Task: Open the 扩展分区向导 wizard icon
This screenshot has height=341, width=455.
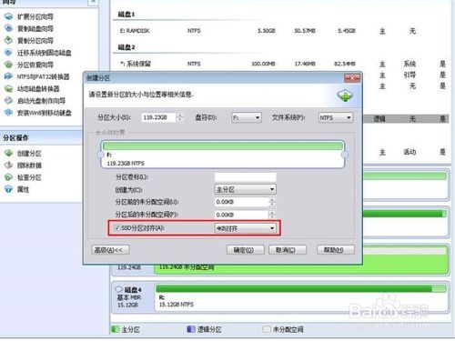Action: pos(8,16)
